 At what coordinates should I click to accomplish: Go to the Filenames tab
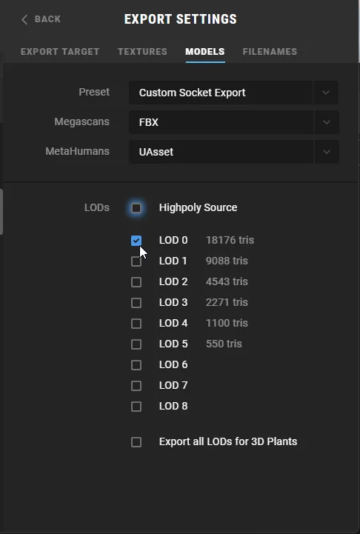(x=270, y=52)
